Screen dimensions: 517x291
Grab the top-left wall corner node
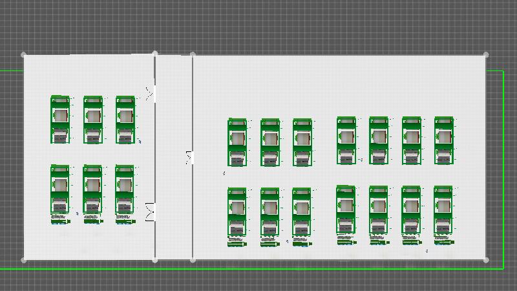tap(24, 55)
